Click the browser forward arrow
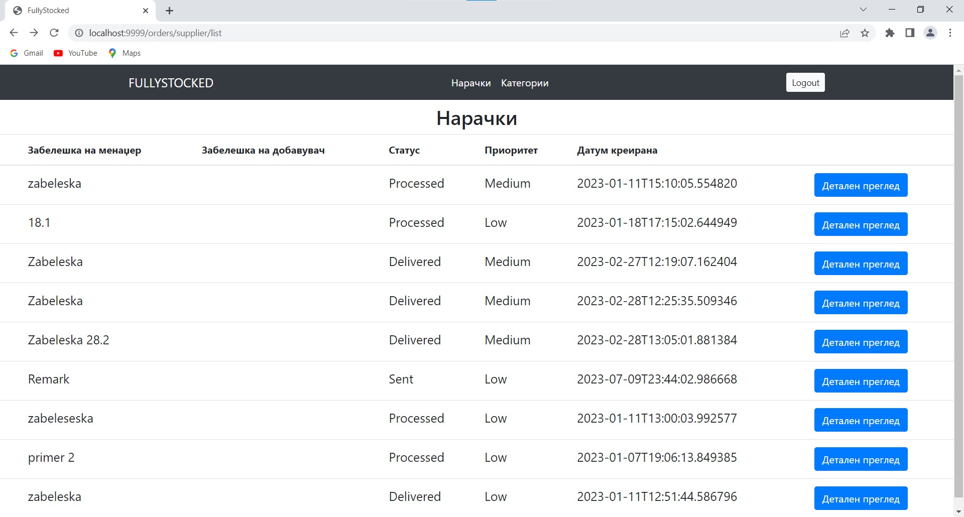This screenshot has height=517, width=964. pos(34,33)
